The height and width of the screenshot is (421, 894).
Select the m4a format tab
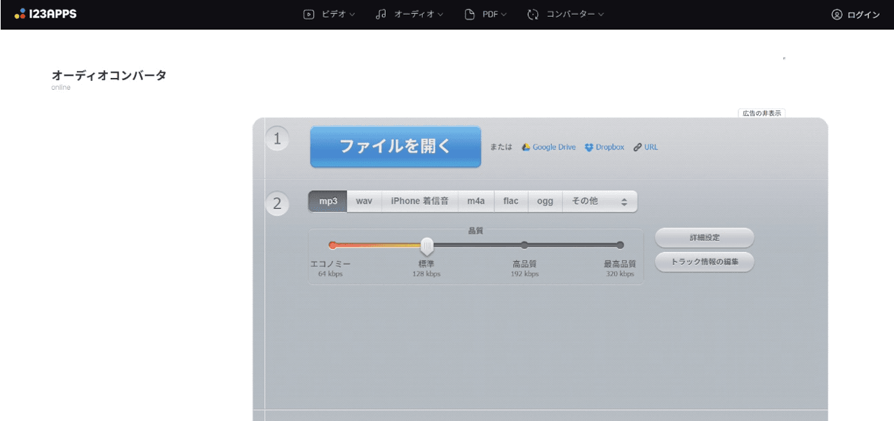pos(476,201)
